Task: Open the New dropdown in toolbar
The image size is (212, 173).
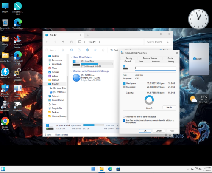Action: (51, 50)
